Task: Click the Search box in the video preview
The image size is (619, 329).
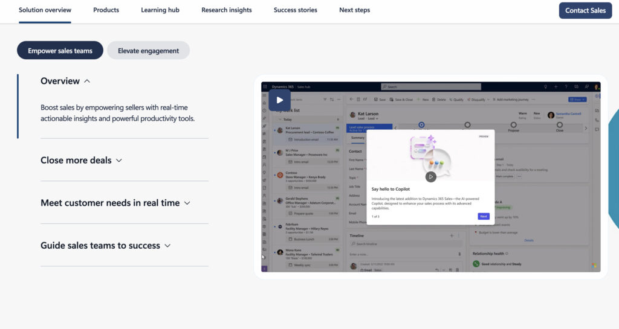Action: [x=430, y=87]
